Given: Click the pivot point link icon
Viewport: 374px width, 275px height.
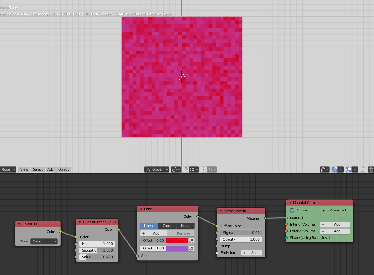Looking at the screenshot, I should pos(174,169).
